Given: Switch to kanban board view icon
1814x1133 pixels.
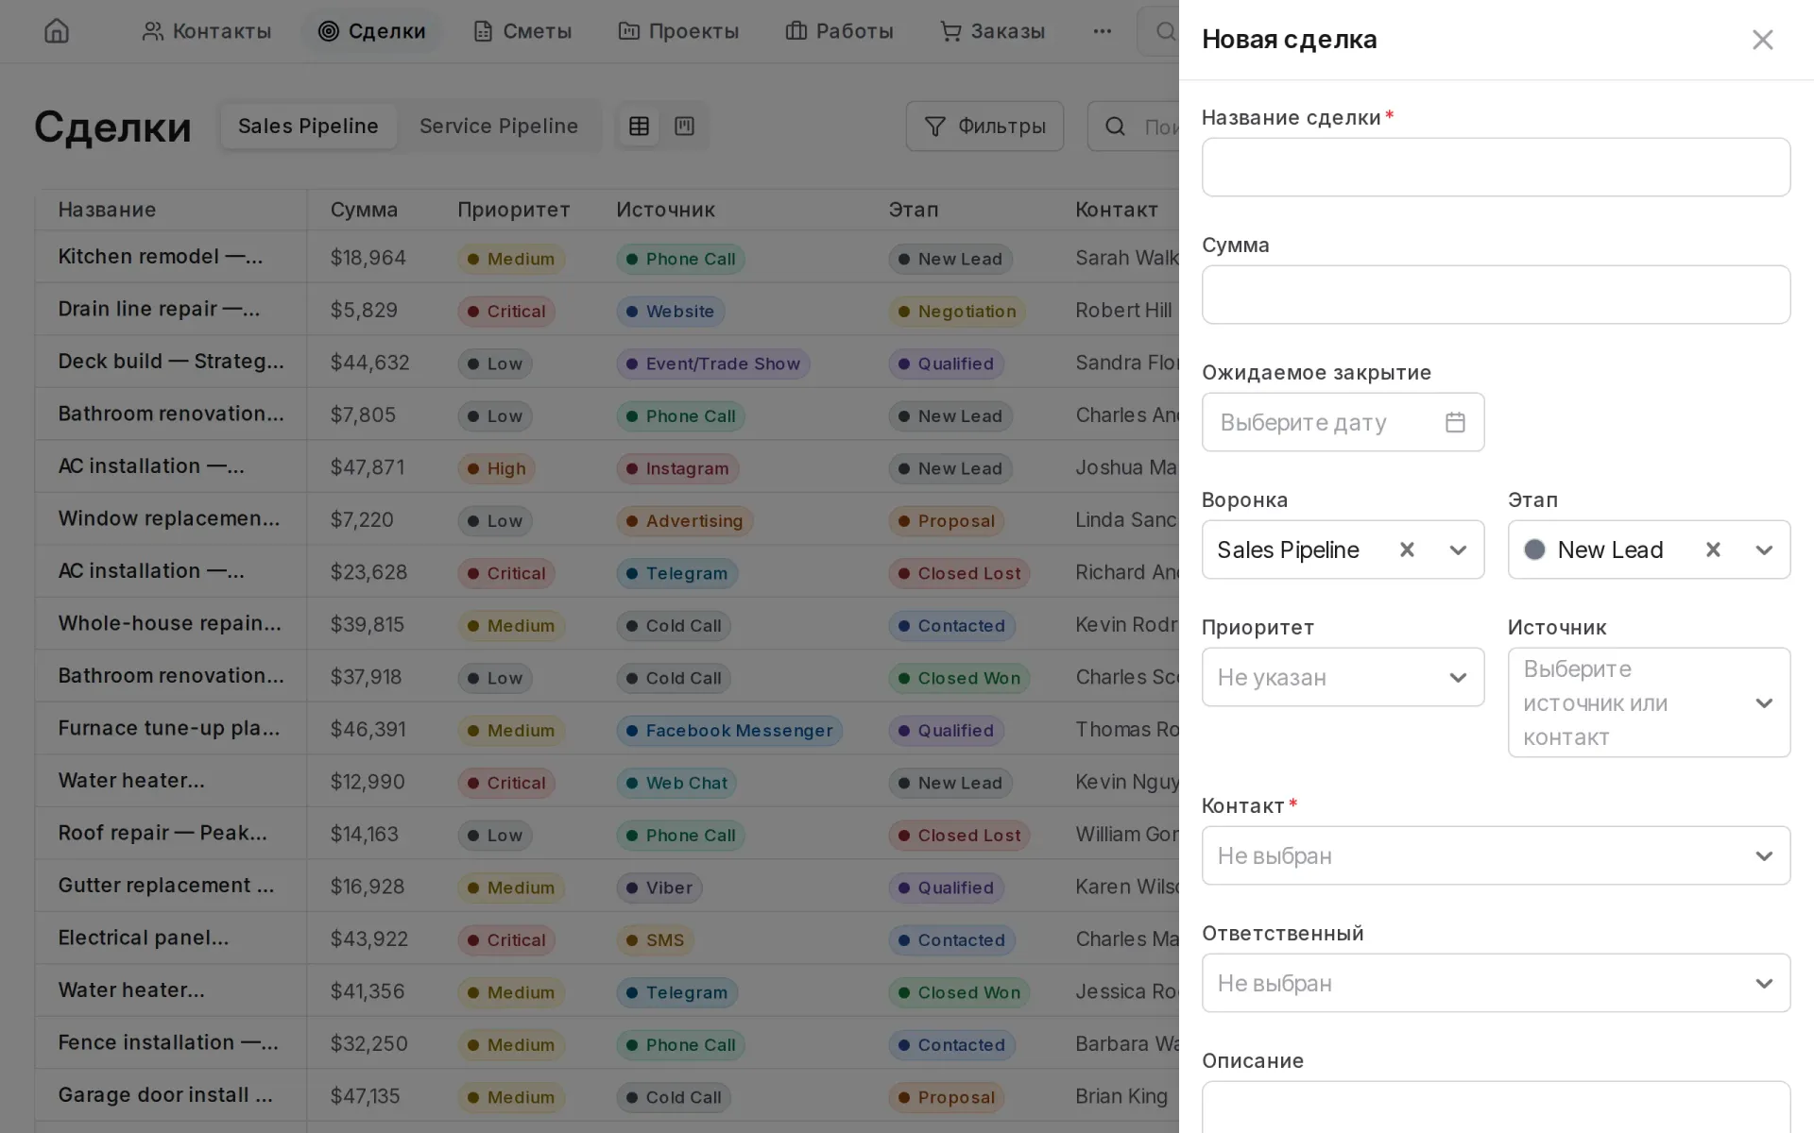Looking at the screenshot, I should pyautogui.click(x=685, y=126).
